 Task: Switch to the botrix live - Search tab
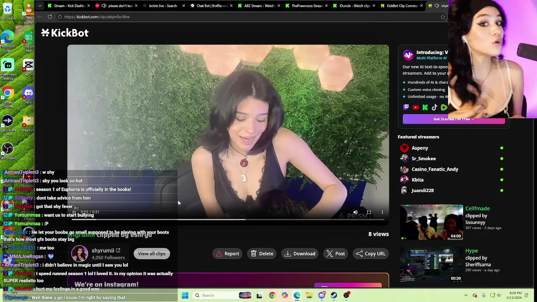(163, 6)
